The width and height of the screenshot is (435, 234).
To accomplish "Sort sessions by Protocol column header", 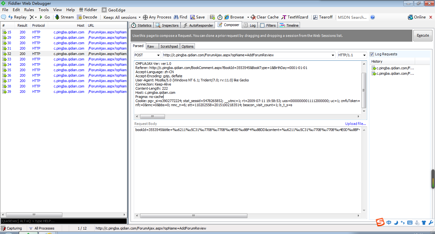I will 39,25.
